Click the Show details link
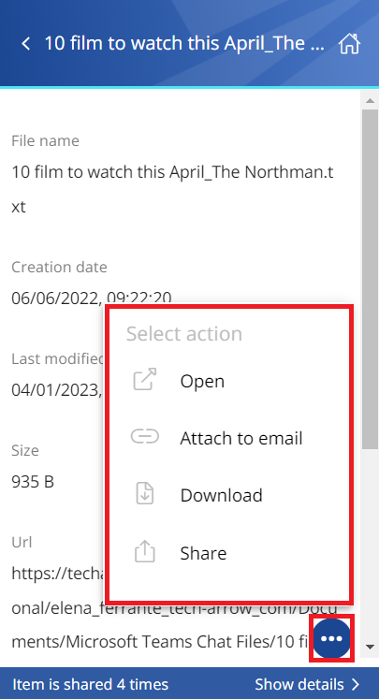This screenshot has height=699, width=379. 299,684
